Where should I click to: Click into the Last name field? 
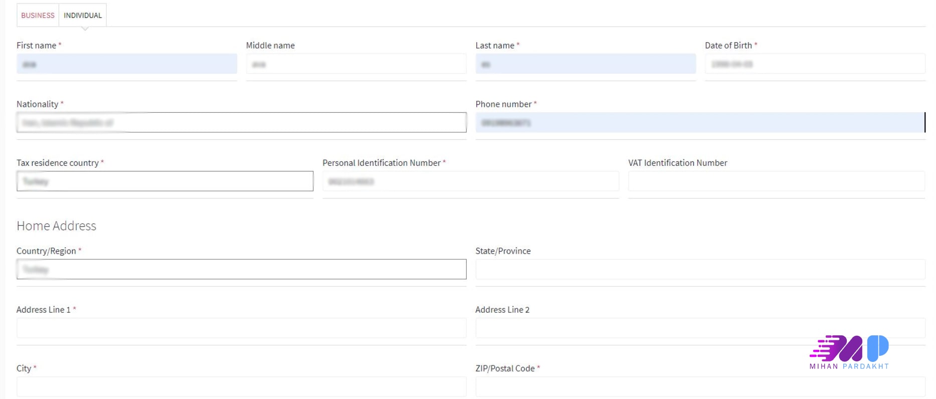[x=585, y=64]
